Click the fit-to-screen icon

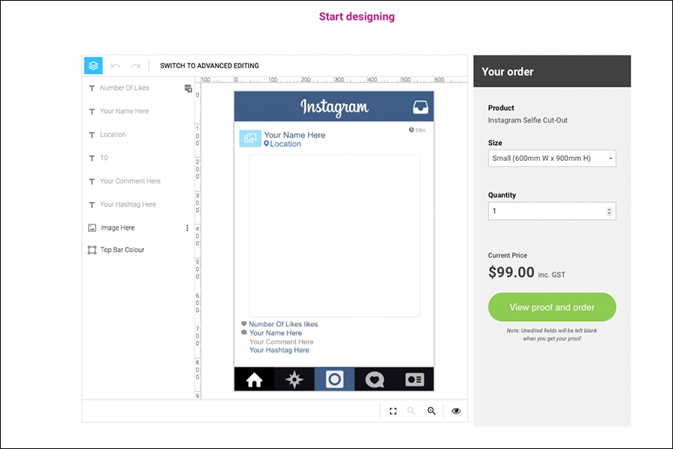coord(393,411)
